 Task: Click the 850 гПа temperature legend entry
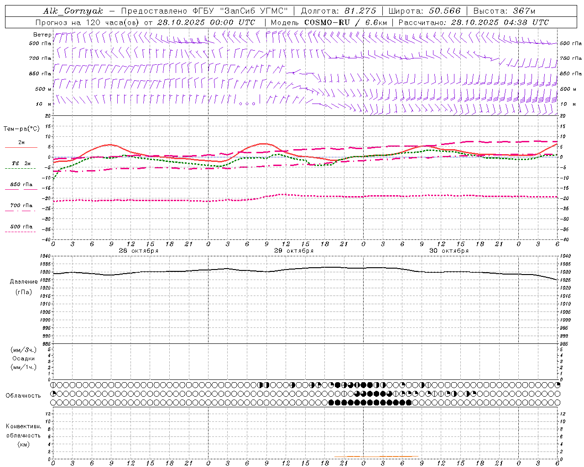coord(21,184)
